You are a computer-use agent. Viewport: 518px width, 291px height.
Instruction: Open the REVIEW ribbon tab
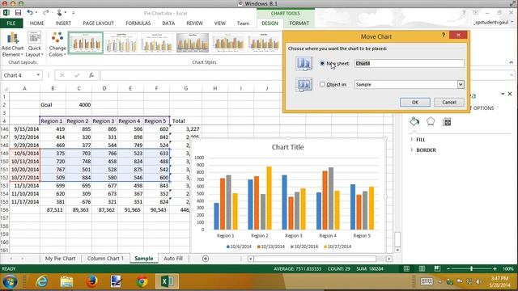point(194,23)
